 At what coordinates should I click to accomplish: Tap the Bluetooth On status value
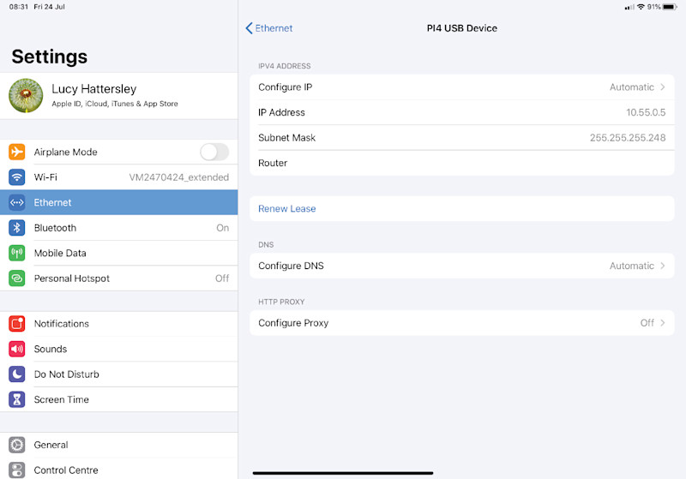(223, 228)
